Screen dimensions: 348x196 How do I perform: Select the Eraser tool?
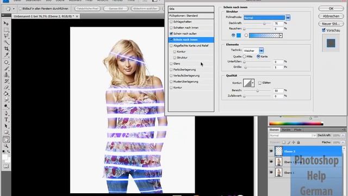[x=6, y=87]
